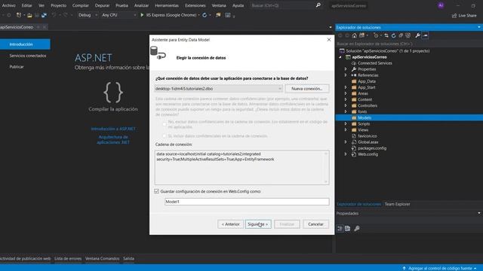
Task: Open the Arquitectura de aplicaciones .NET link
Action: (113, 139)
